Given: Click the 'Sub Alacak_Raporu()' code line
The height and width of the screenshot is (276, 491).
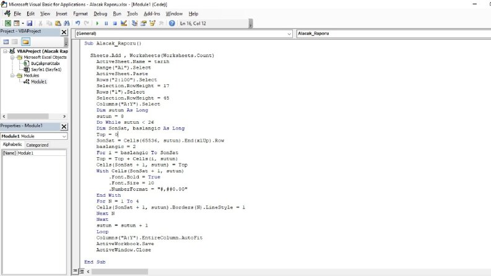Looking at the screenshot, I should (113, 43).
